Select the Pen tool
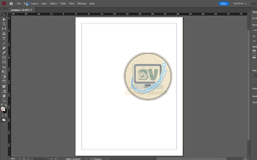Viewport: 257px width, 160px height. pyautogui.click(x=4, y=48)
